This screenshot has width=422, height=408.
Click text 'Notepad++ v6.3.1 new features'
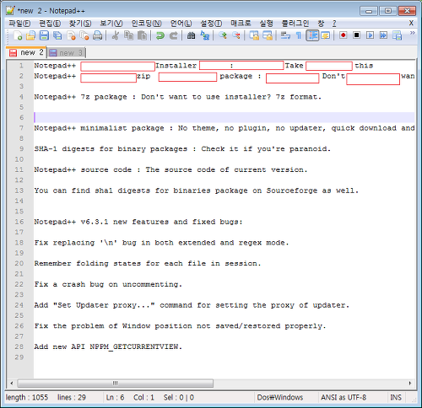(101, 222)
